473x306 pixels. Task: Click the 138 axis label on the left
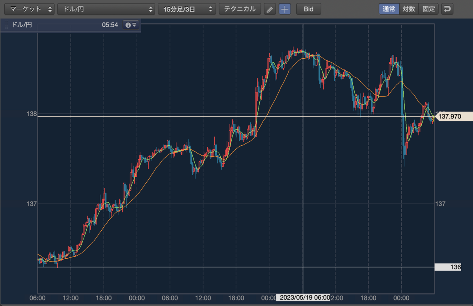tap(31, 114)
